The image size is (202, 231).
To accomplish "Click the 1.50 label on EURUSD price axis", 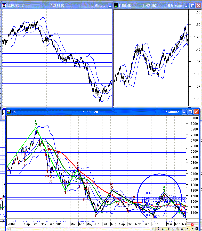I will pos(197,24).
